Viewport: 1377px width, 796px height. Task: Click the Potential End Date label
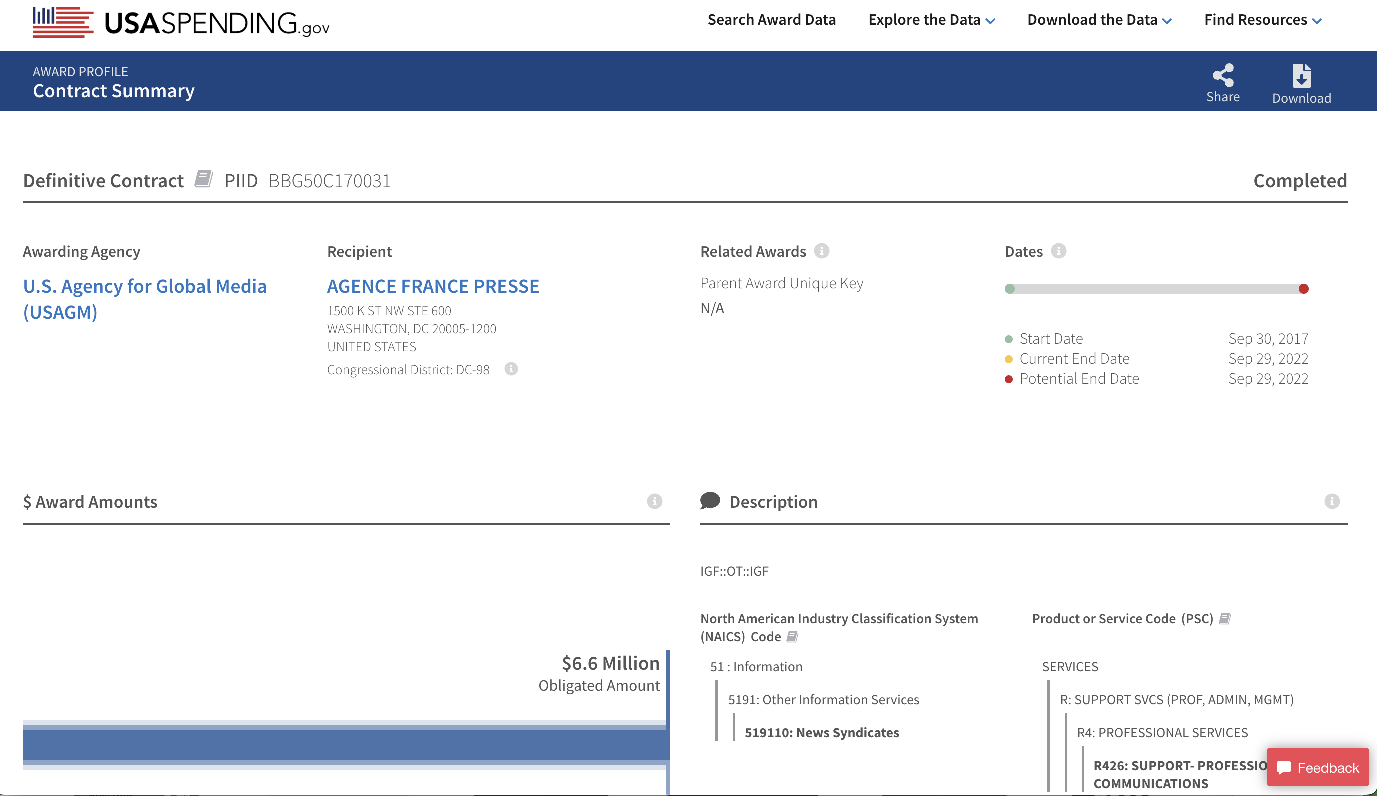point(1079,378)
